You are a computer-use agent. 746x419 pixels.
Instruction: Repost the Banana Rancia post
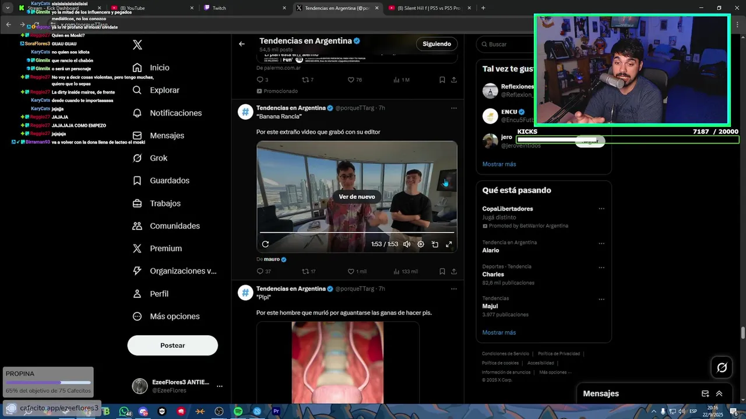[x=308, y=272]
